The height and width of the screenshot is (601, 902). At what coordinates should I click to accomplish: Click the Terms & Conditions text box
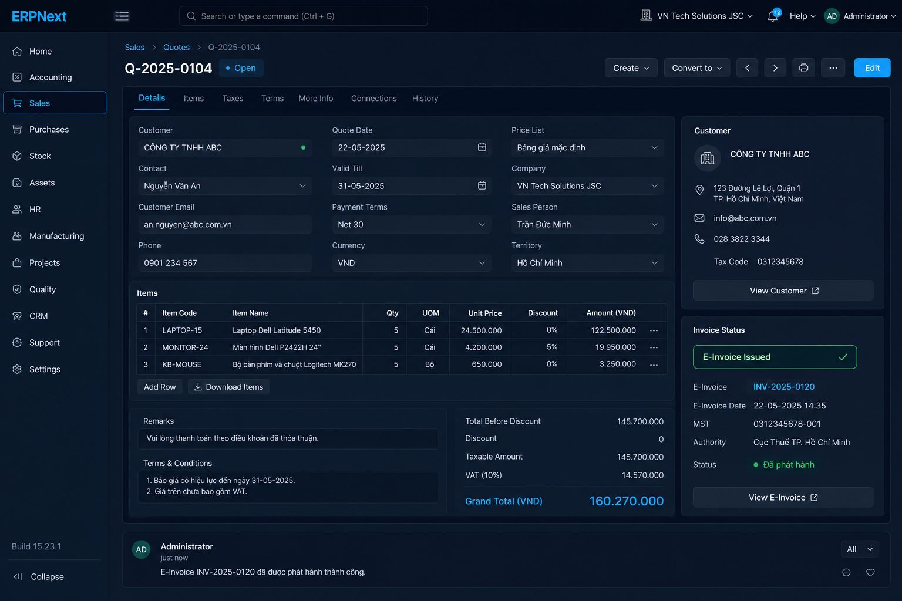(288, 487)
